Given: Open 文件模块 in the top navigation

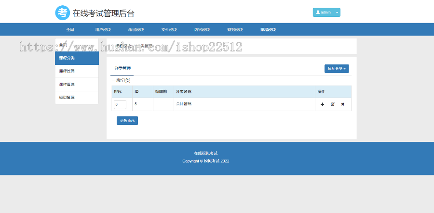Looking at the screenshot, I should tap(169, 30).
